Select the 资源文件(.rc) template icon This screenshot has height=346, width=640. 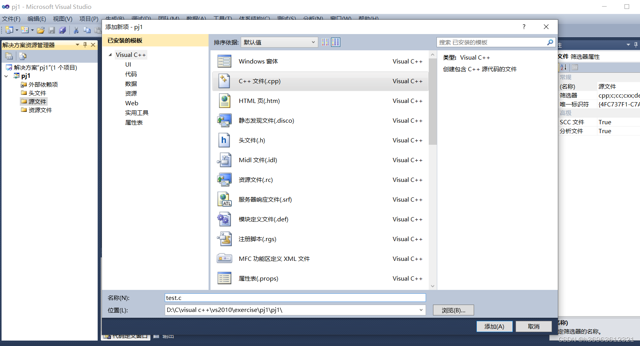click(x=224, y=180)
